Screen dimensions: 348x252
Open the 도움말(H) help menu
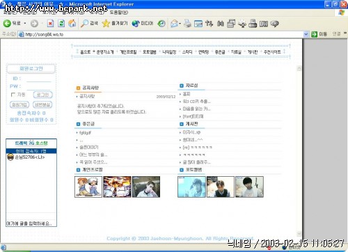pyautogui.click(x=119, y=13)
